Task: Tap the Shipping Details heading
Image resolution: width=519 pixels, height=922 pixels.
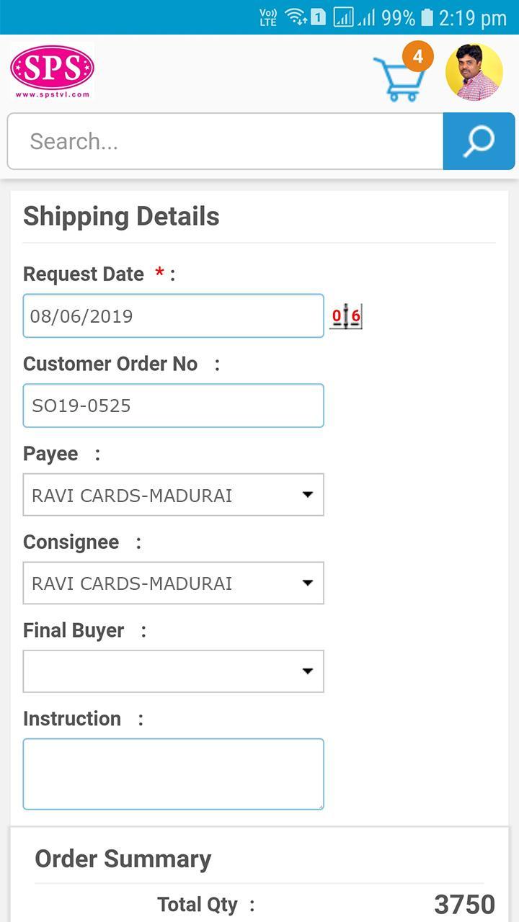Action: pyautogui.click(x=121, y=216)
